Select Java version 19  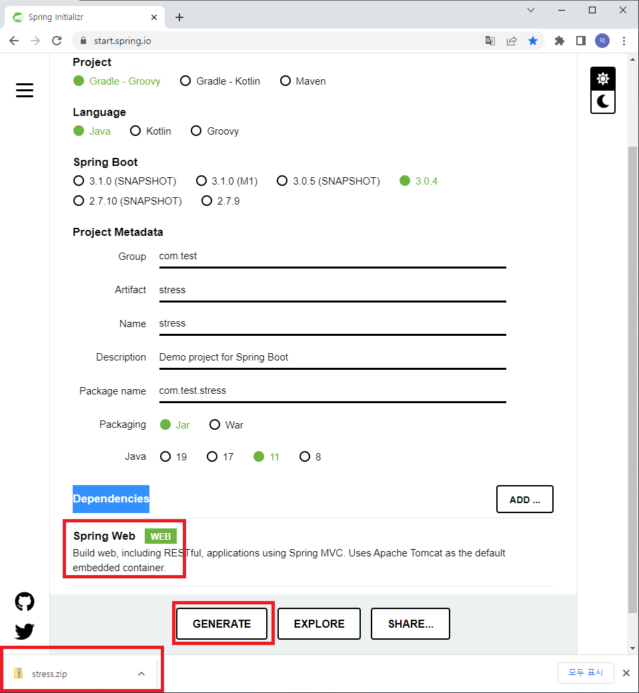coord(173,456)
